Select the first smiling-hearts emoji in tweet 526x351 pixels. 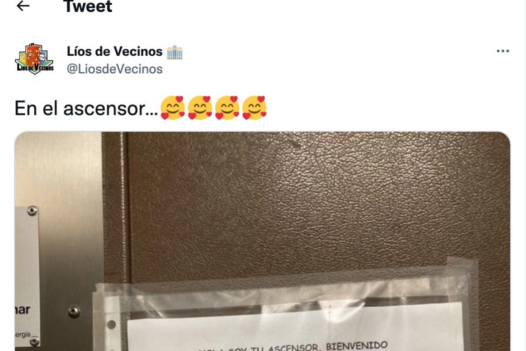click(173, 108)
